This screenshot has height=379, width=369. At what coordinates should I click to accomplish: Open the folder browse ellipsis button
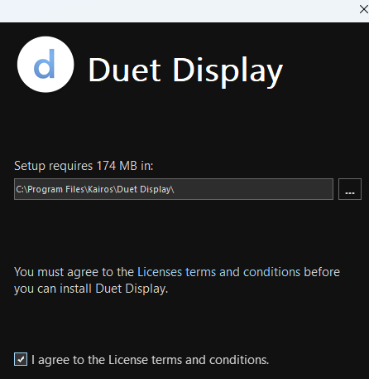pos(350,189)
